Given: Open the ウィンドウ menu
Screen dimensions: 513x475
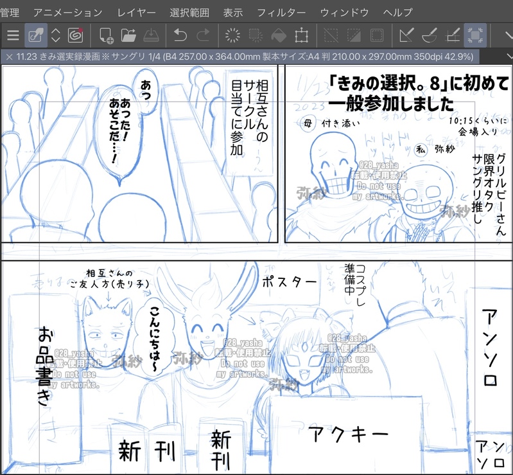Looking at the screenshot, I should (x=344, y=12).
